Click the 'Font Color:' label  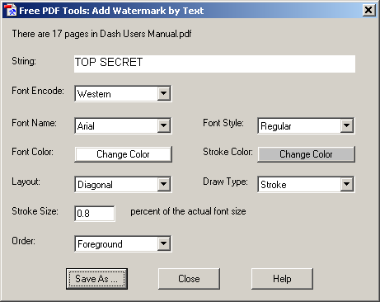(x=32, y=152)
